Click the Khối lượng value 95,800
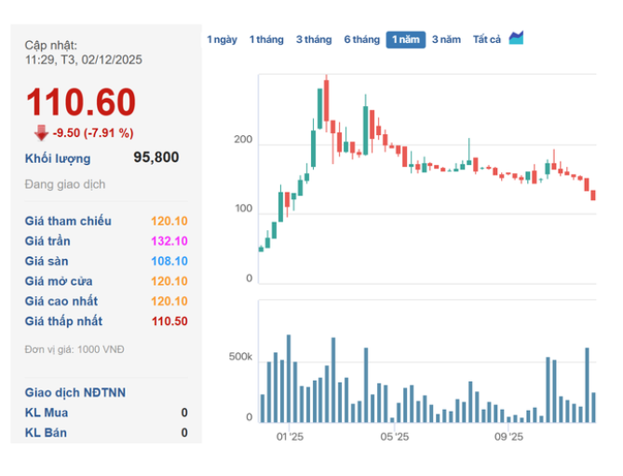Viewport: 623px width, 476px height. 156,157
